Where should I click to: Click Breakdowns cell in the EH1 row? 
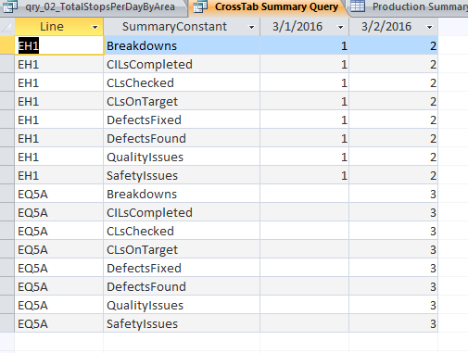182,45
